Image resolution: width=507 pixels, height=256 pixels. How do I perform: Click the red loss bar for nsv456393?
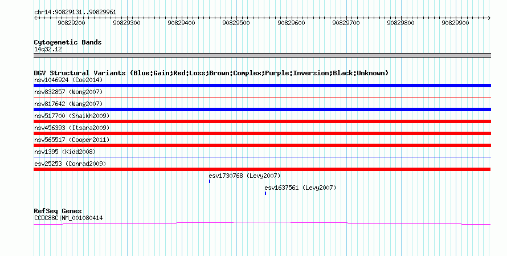262,133
